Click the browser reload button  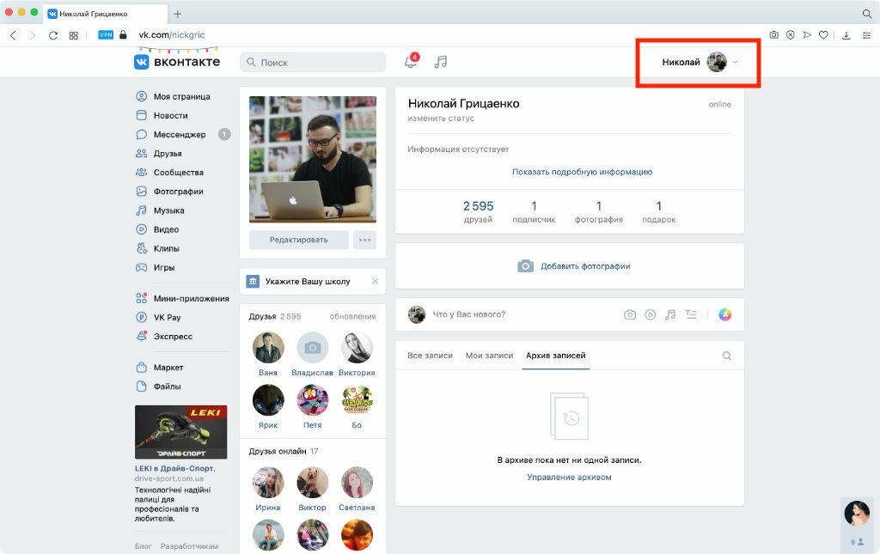click(52, 35)
